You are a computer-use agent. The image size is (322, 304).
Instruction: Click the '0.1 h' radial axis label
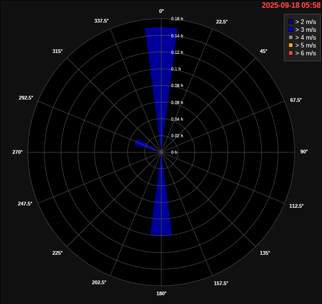[176, 69]
